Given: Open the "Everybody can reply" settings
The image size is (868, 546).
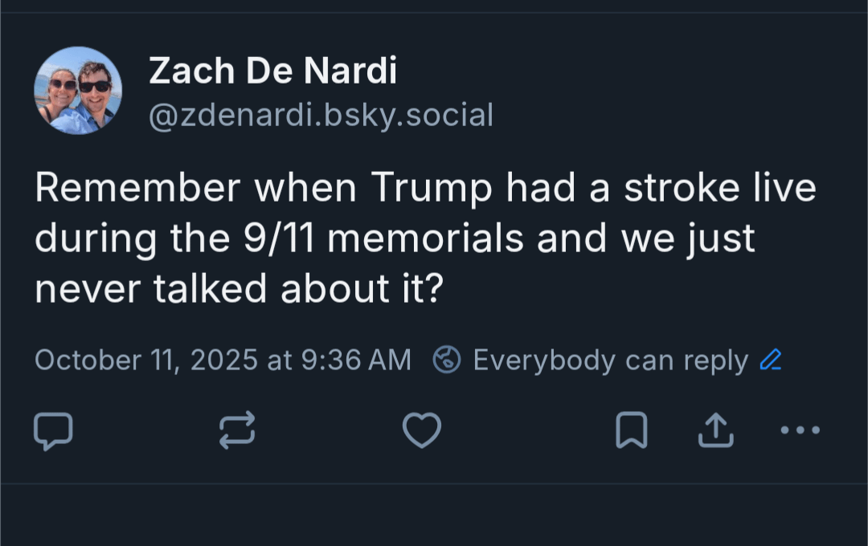Looking at the screenshot, I should 610,361.
